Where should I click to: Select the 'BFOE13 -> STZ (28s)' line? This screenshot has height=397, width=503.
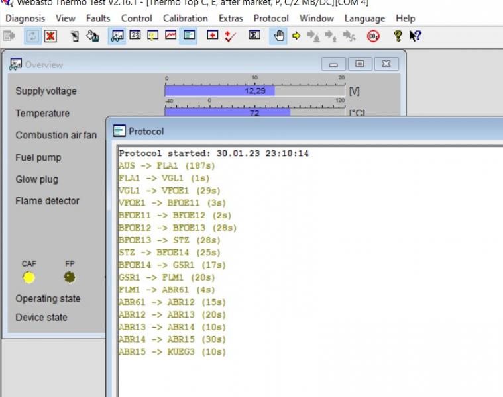coord(170,240)
